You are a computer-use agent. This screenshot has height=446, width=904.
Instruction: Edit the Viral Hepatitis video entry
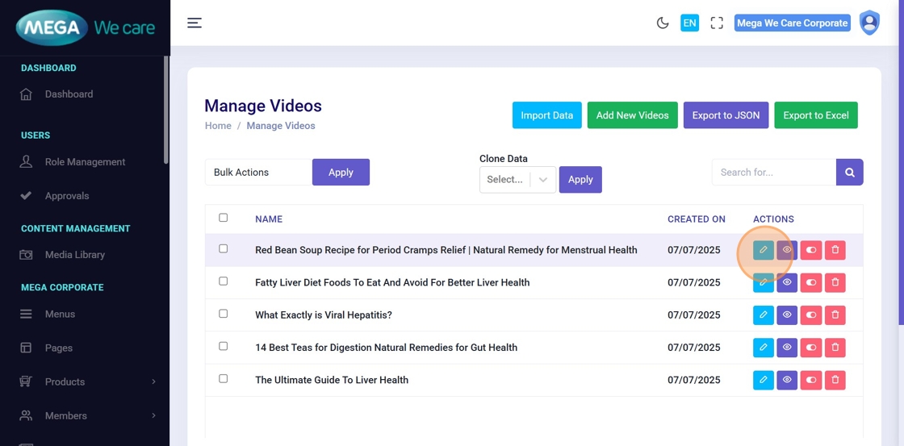(763, 315)
